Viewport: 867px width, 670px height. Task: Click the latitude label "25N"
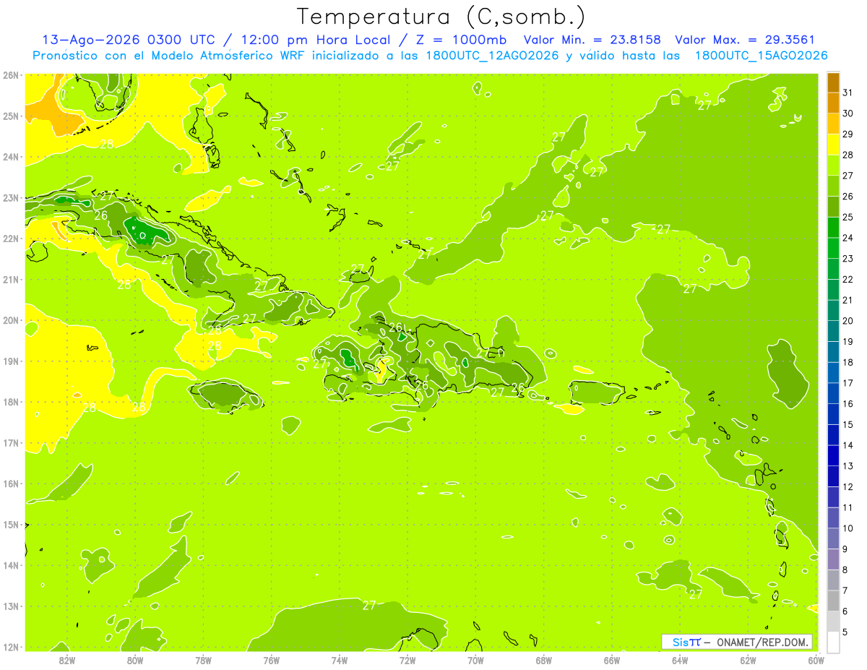11,116
